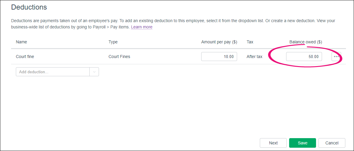The width and height of the screenshot is (354, 151).
Task: Click the Balance owed ($) column header
Action: point(306,42)
